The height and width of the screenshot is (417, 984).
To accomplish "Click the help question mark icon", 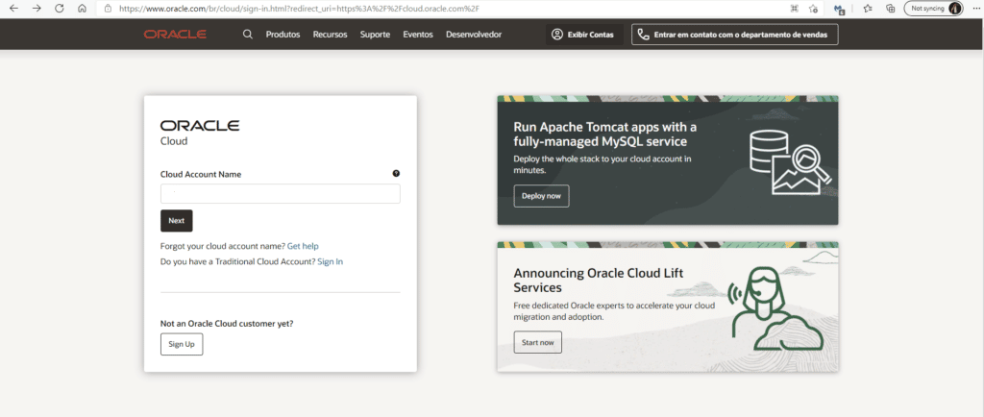I will point(396,174).
